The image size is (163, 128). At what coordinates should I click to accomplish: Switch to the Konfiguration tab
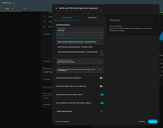click(x=67, y=18)
